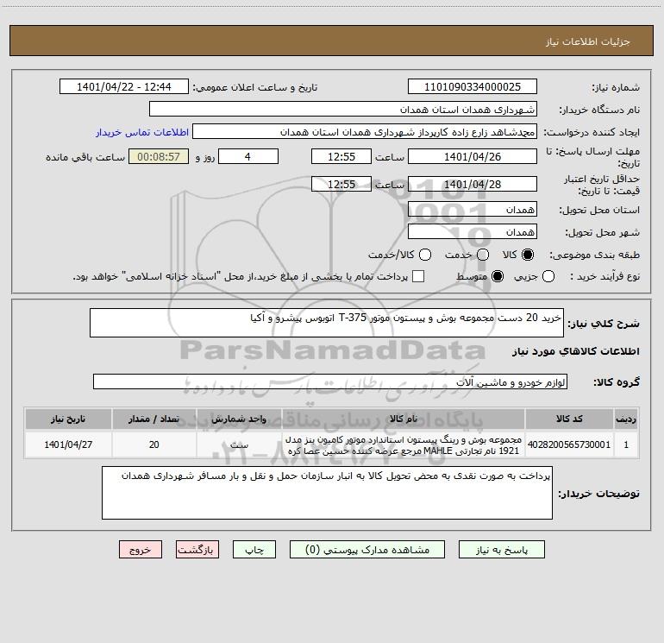Click product code 4028200565730001 cell
Viewport: 664px width, 643px height.
click(x=569, y=444)
